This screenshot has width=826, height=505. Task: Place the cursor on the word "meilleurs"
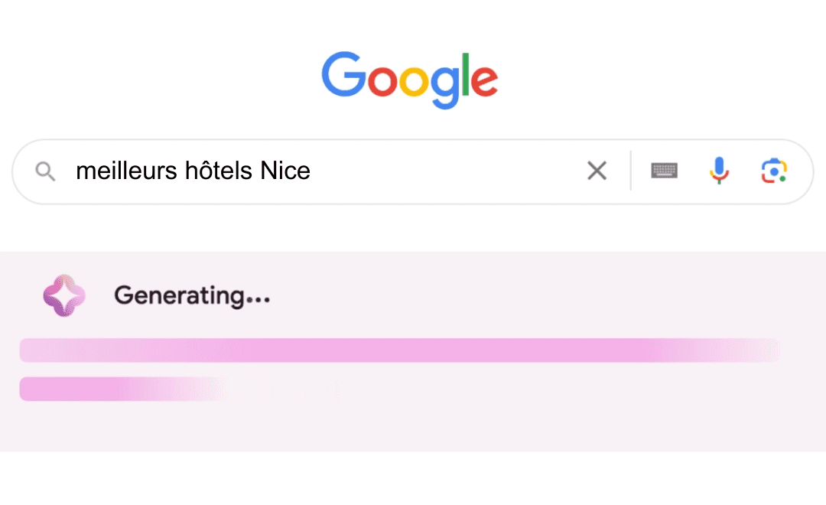[x=126, y=171]
